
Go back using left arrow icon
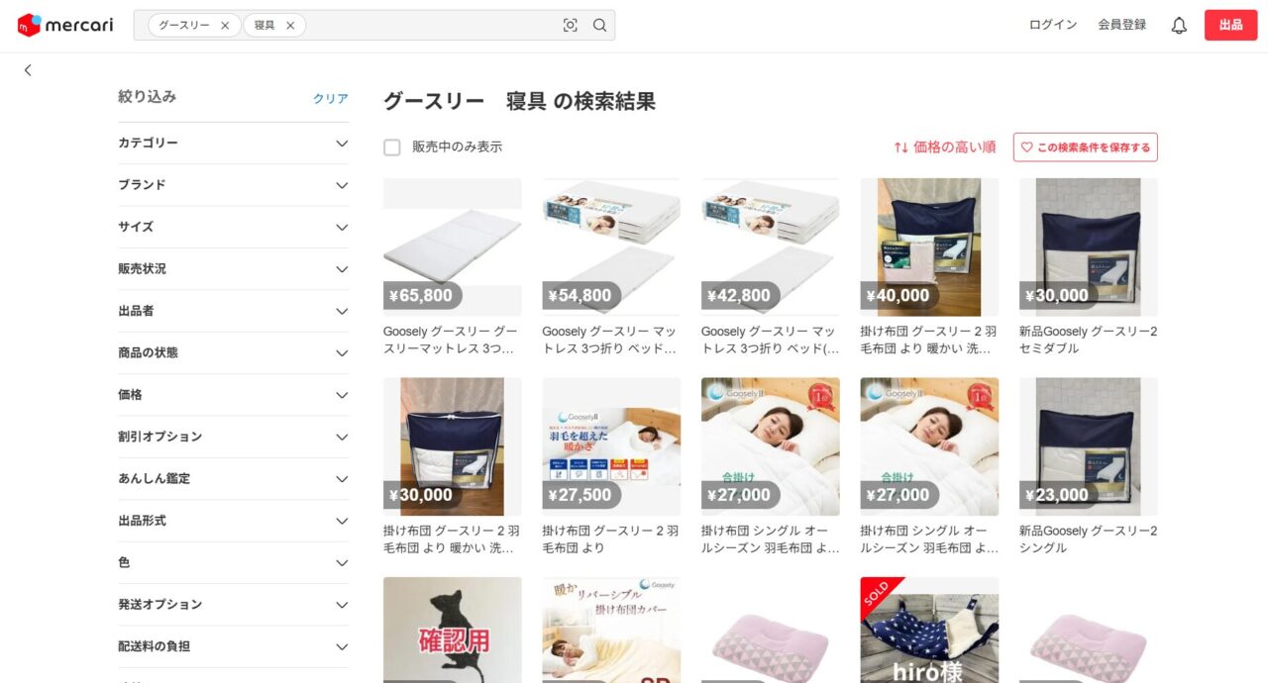(x=28, y=70)
